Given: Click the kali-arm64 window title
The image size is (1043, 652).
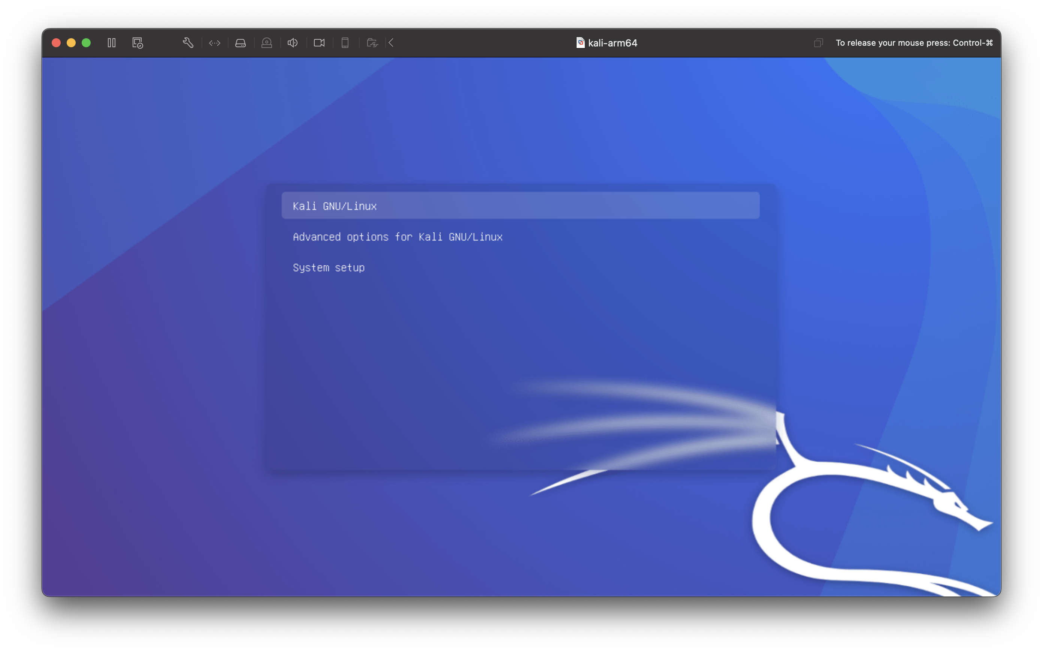Looking at the screenshot, I should (613, 43).
